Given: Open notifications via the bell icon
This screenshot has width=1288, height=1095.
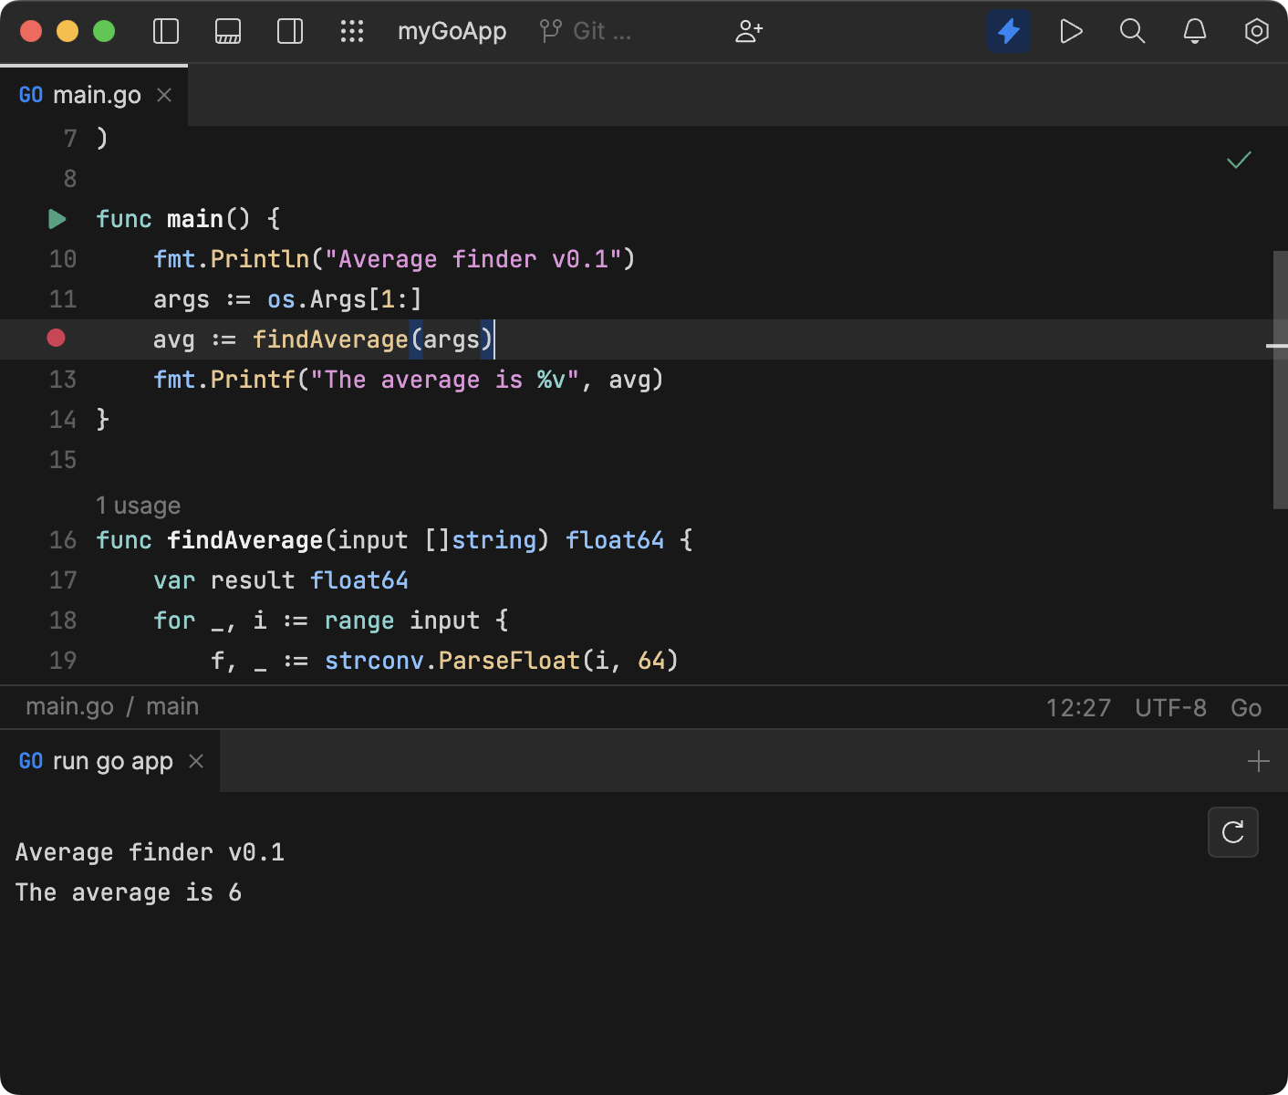Looking at the screenshot, I should [x=1194, y=30].
